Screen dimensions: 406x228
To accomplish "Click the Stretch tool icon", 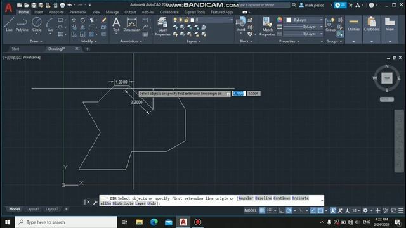I will pos(74,34).
